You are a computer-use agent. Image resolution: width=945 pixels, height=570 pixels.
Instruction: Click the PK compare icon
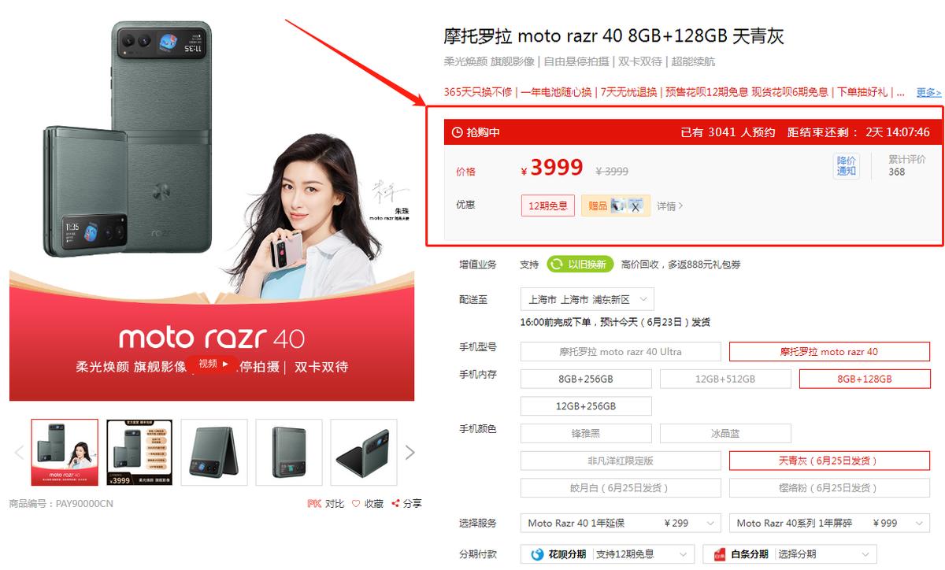tap(315, 504)
